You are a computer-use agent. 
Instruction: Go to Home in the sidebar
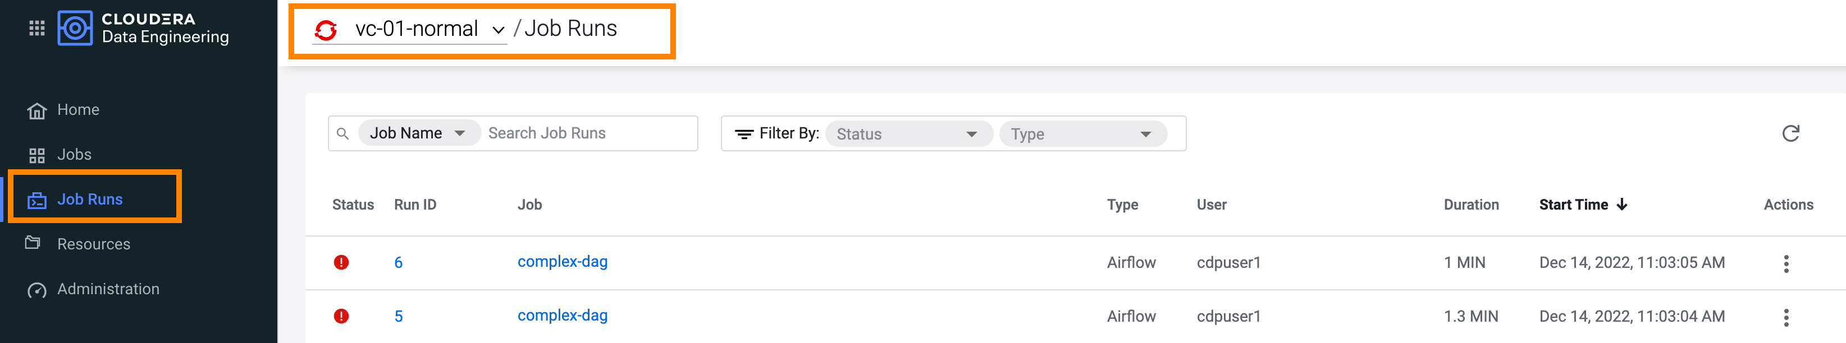(77, 109)
